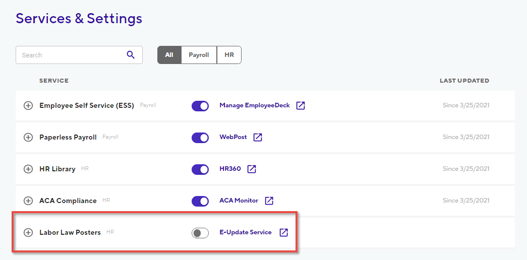Image resolution: width=527 pixels, height=260 pixels.
Task: Click the magnifying glass search icon
Action: coord(131,55)
